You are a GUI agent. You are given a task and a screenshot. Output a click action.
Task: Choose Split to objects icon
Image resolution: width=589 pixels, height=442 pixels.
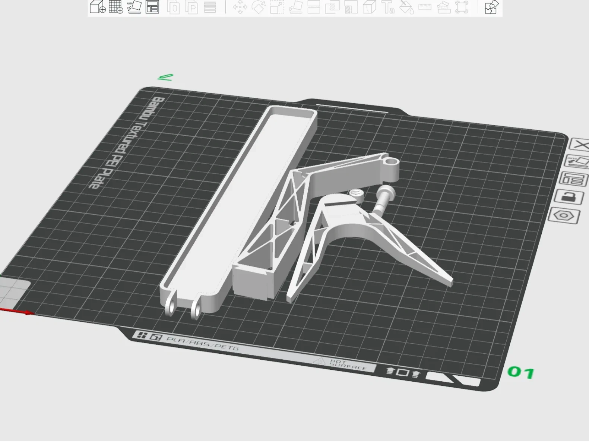tap(174, 7)
